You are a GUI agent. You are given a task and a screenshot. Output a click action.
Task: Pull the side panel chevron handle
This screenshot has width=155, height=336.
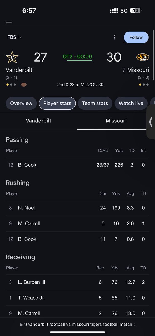[151, 122]
